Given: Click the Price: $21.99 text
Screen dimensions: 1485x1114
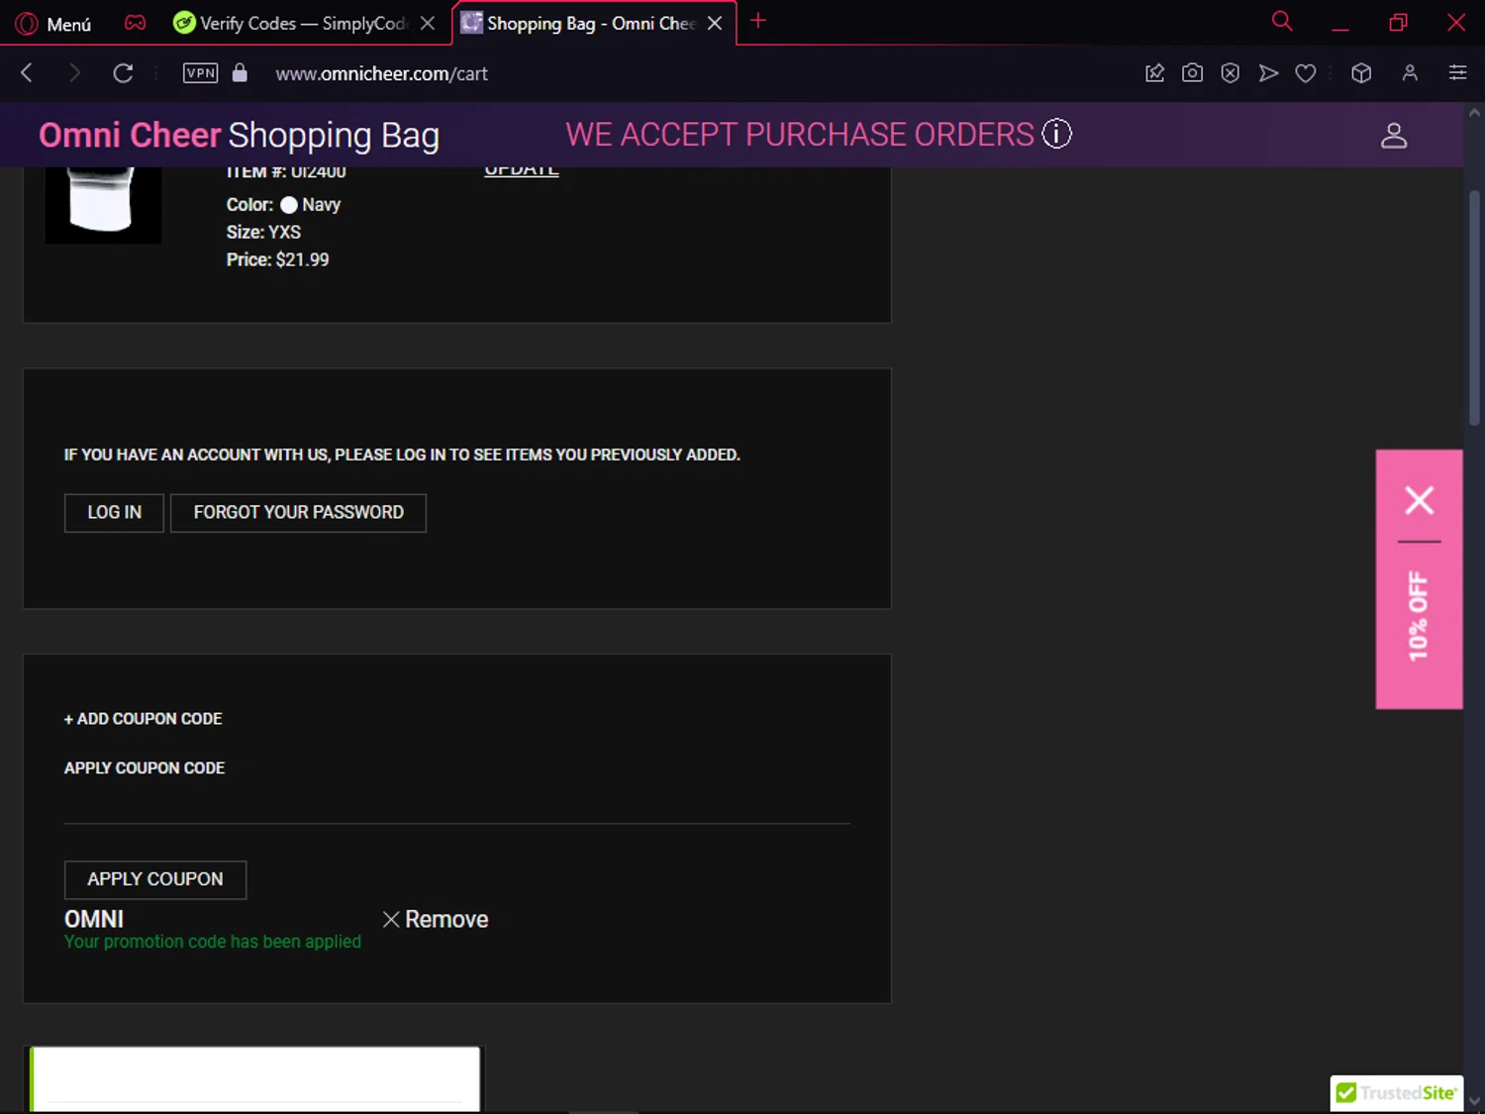Looking at the screenshot, I should (x=277, y=259).
